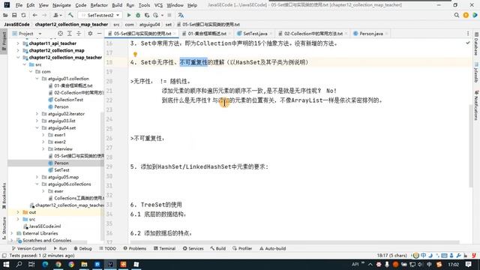Open the Structure tool window
The width and height of the screenshot is (480, 270).
pos(4,228)
